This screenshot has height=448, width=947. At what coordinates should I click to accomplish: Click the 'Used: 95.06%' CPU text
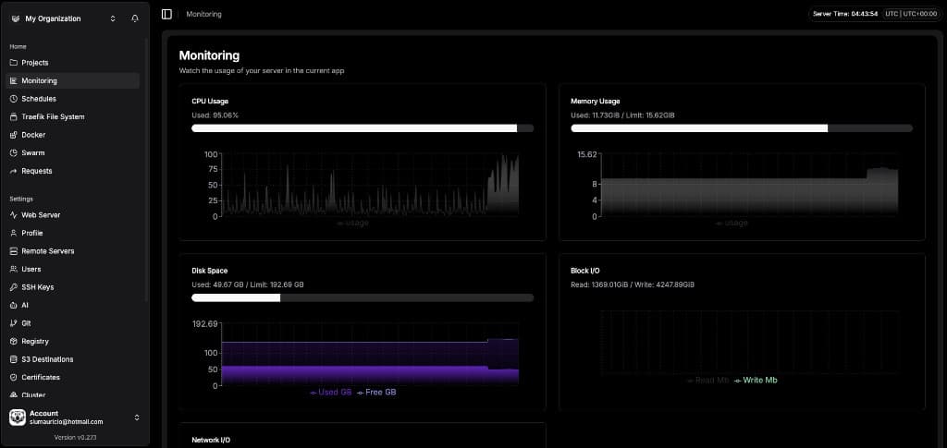(215, 115)
